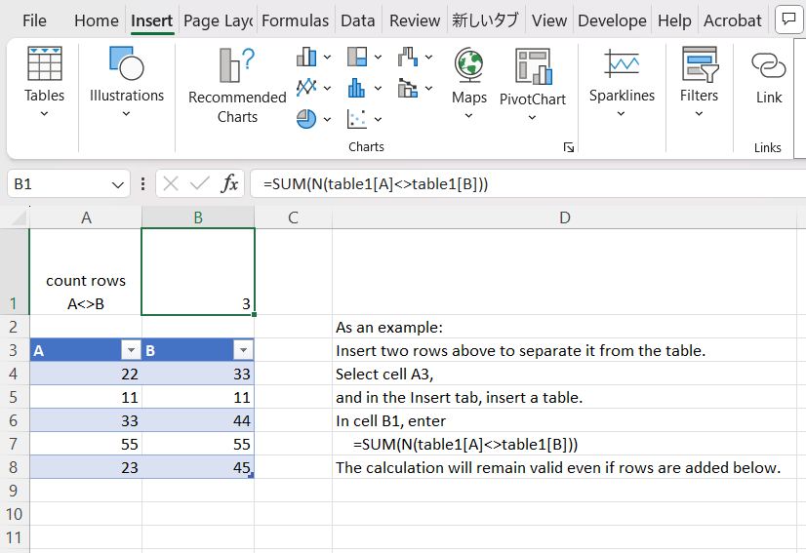Open column B filter dropdown

243,350
